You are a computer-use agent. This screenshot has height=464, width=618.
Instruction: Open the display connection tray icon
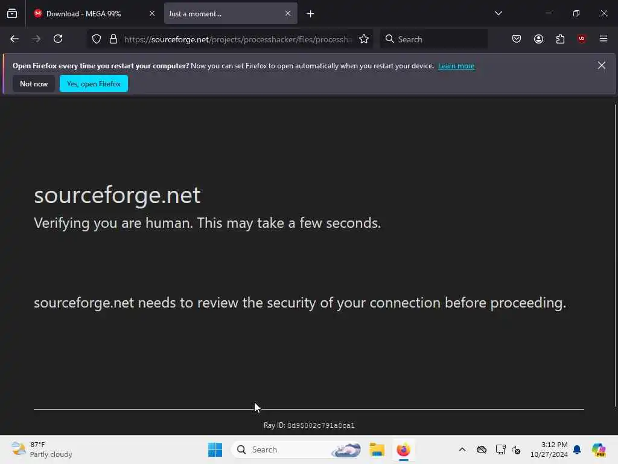click(500, 449)
